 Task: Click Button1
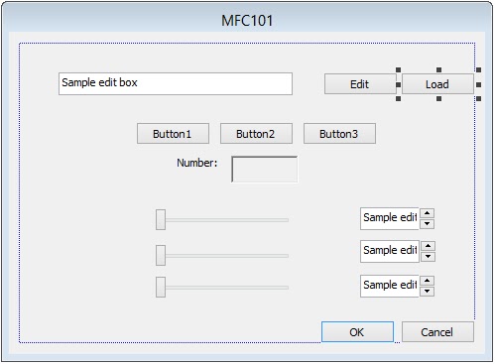point(173,134)
